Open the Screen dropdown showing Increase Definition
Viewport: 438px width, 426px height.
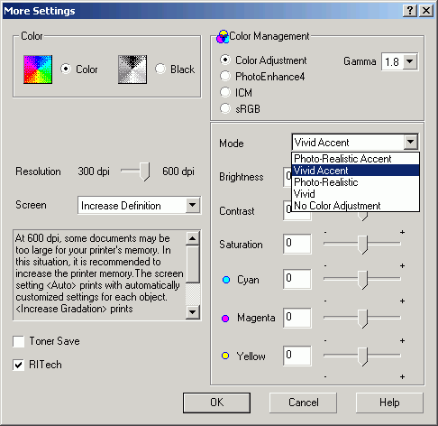[193, 205]
